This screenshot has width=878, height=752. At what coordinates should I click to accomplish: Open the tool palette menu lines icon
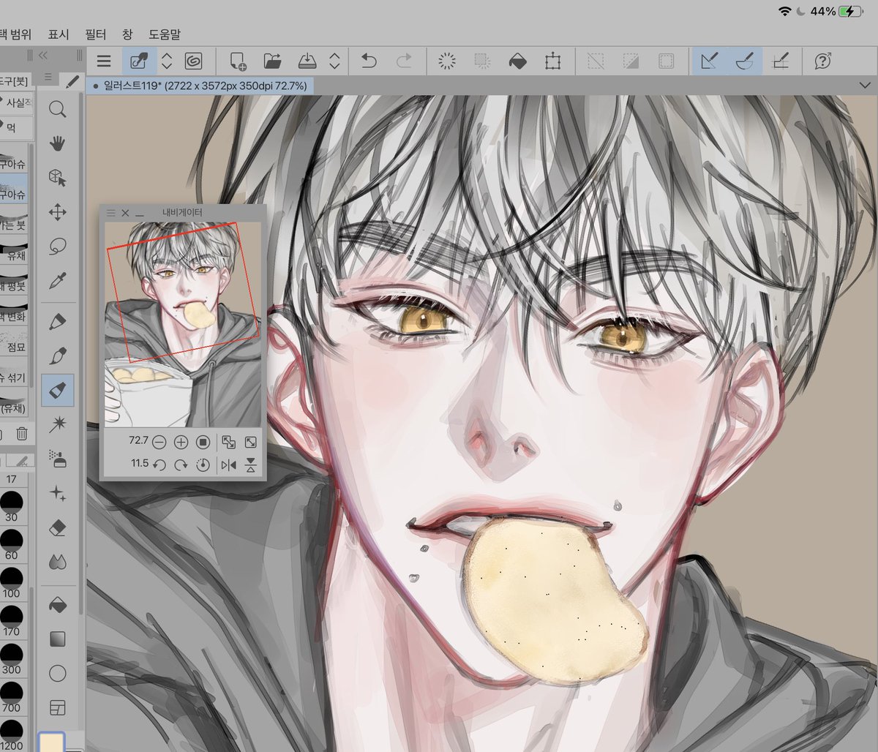point(48,78)
